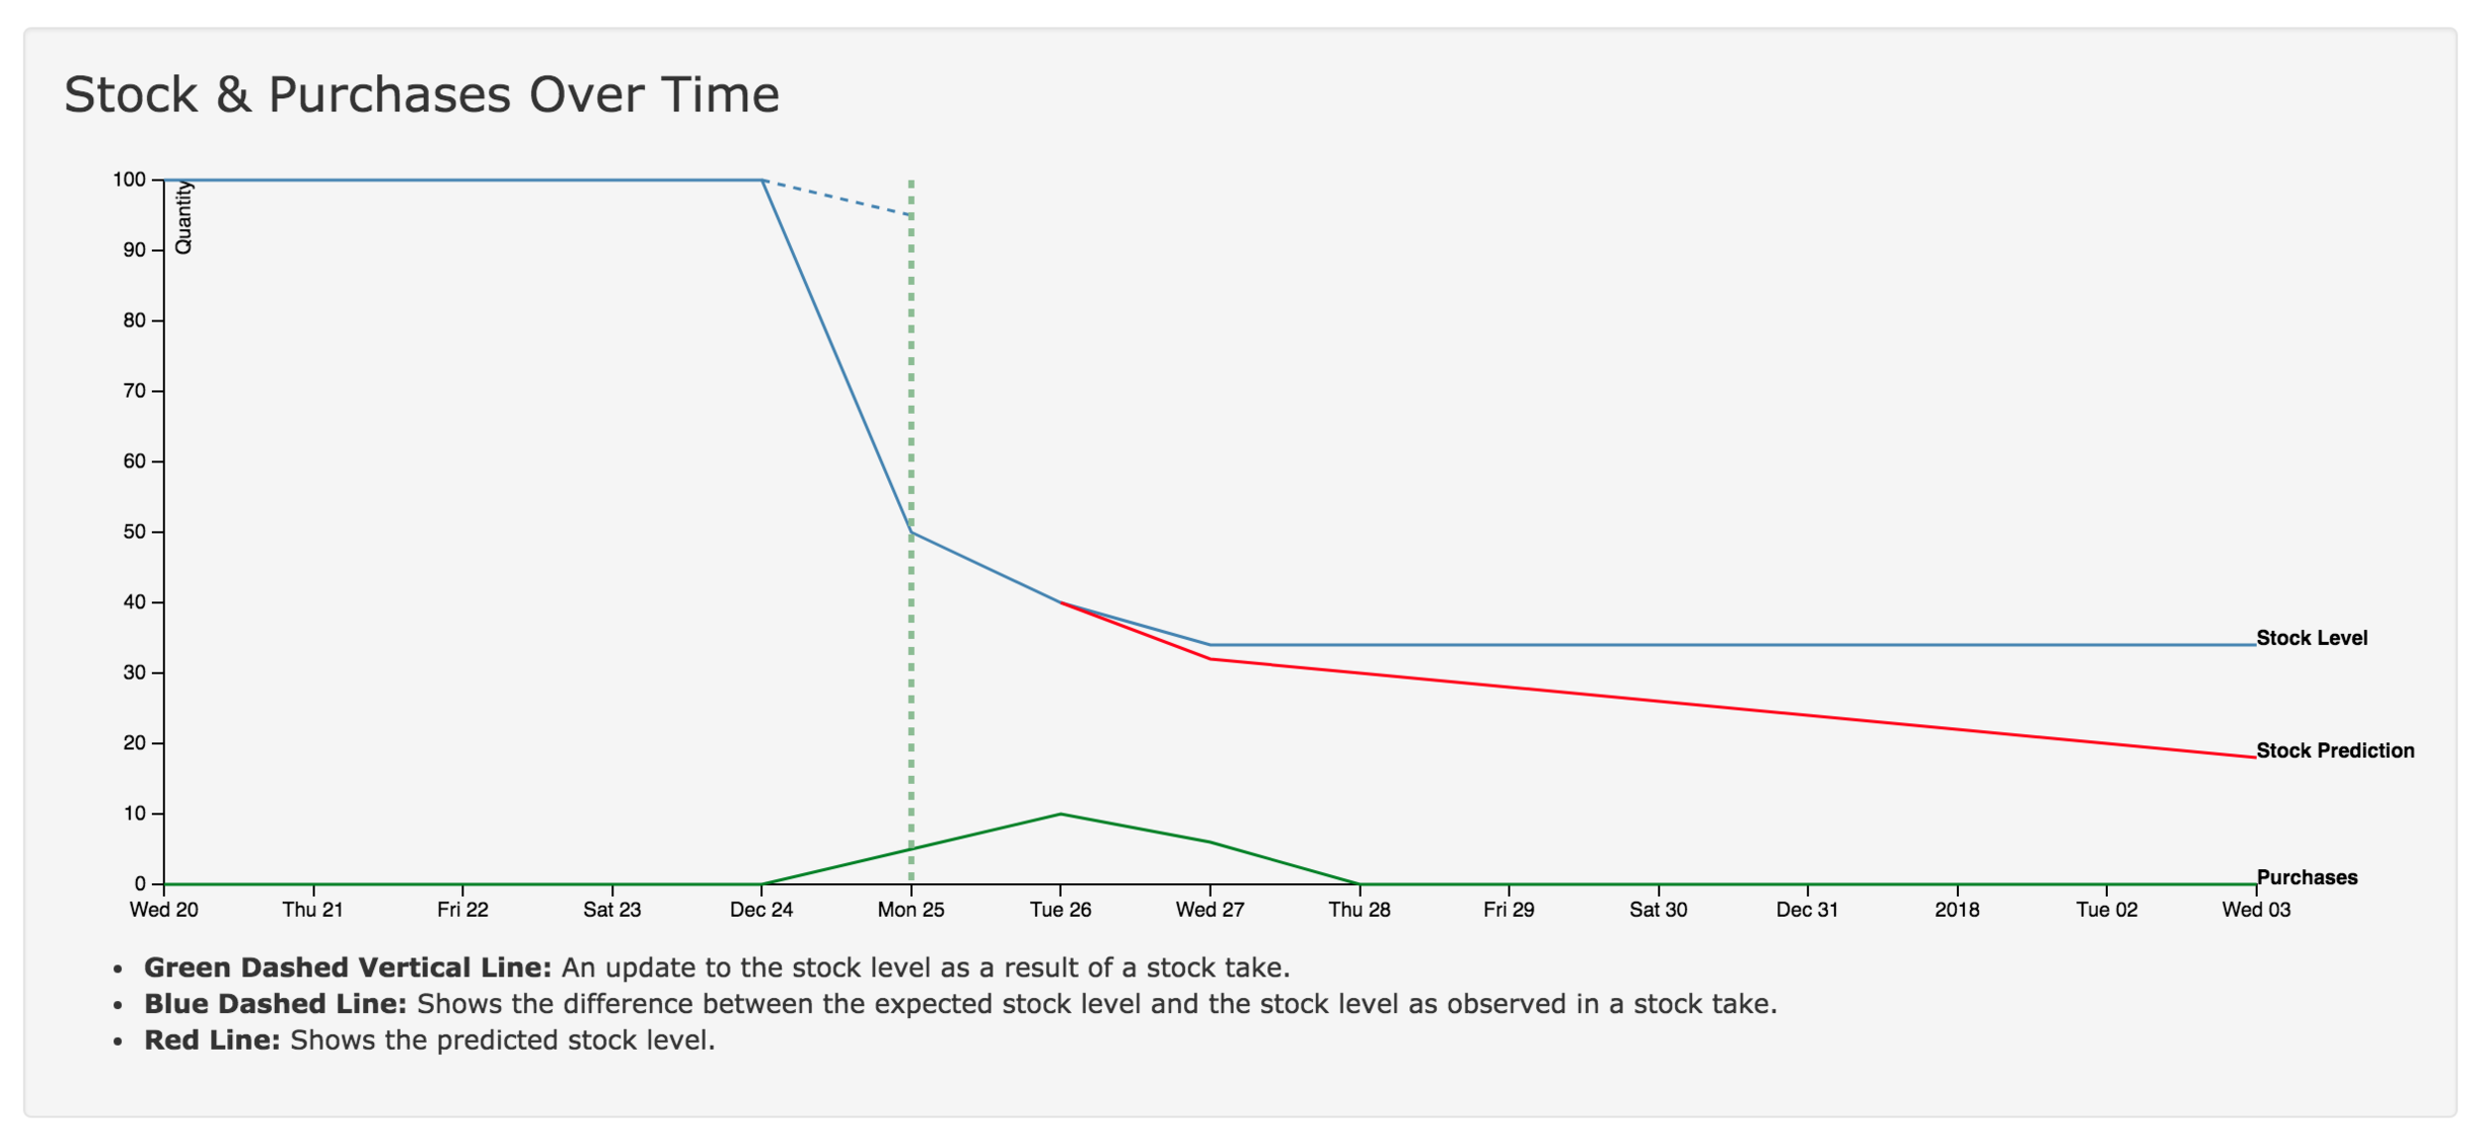Click the Stock Prediction line label

point(2335,751)
